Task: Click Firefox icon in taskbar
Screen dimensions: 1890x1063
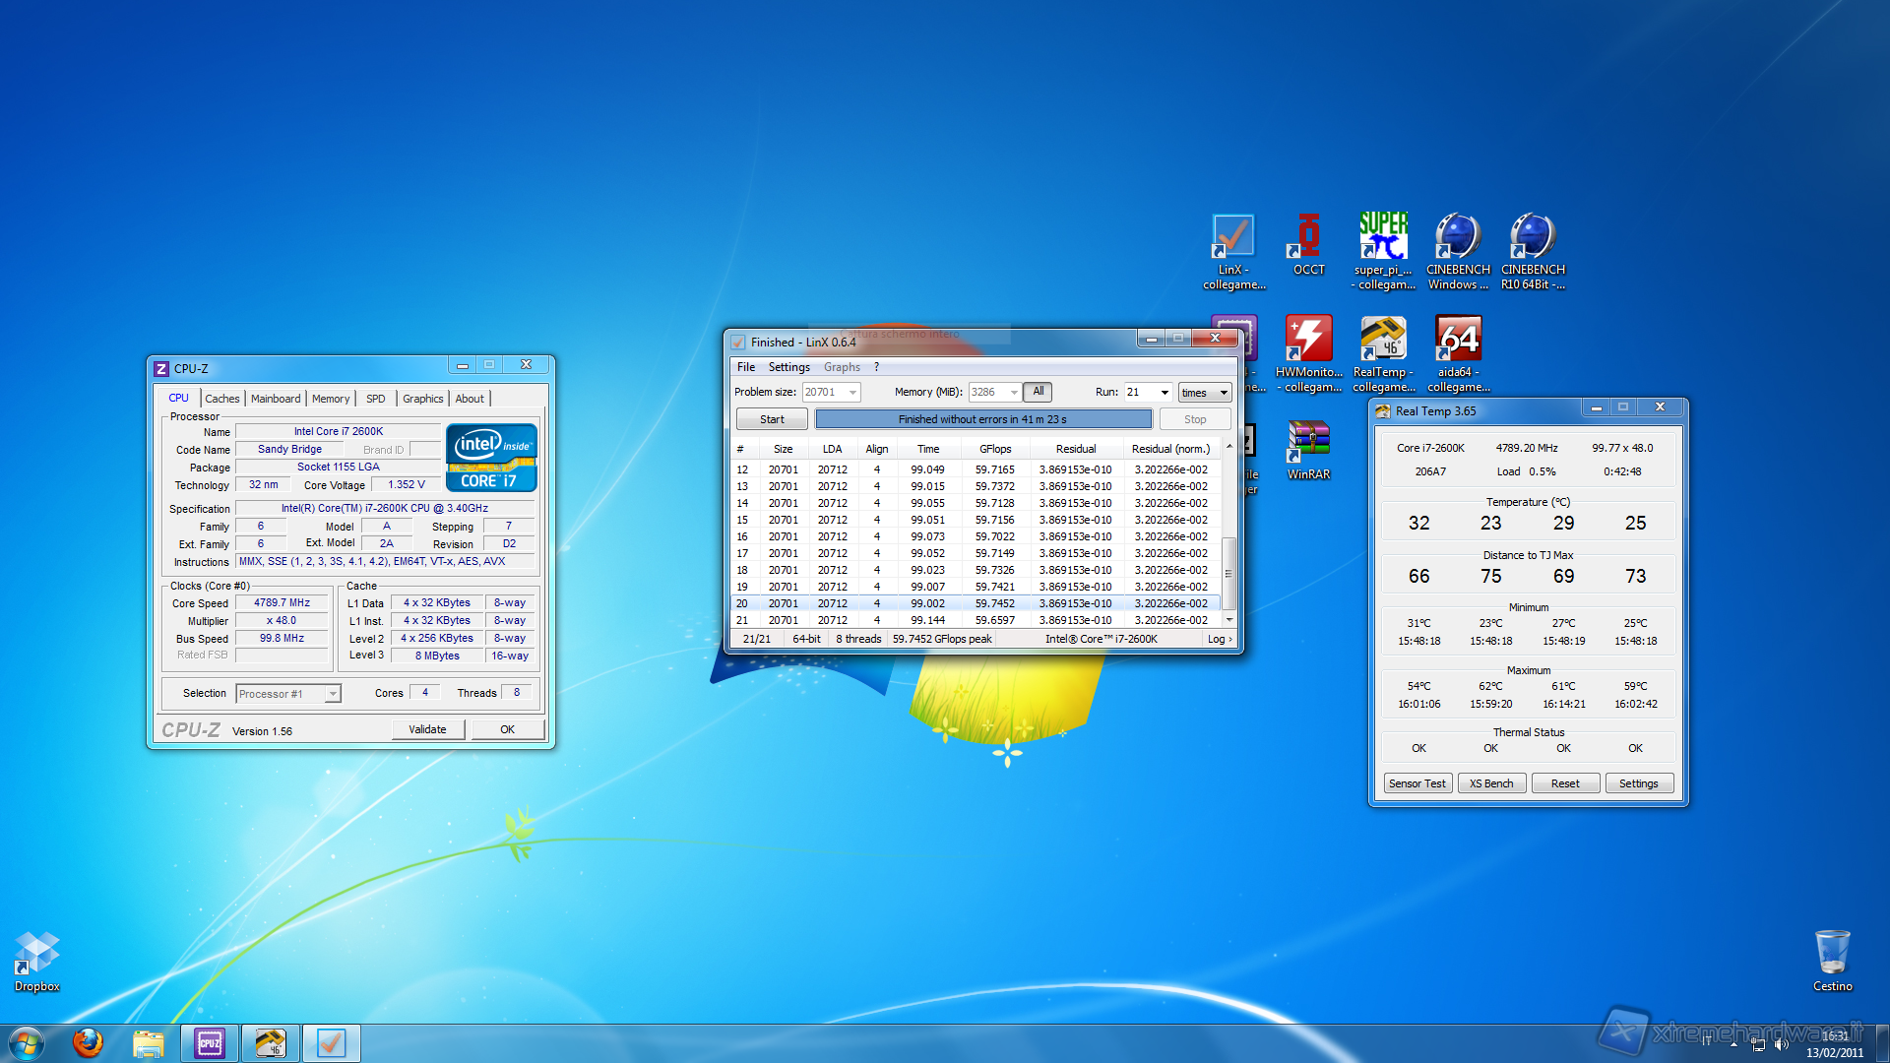Action: pos(88,1042)
